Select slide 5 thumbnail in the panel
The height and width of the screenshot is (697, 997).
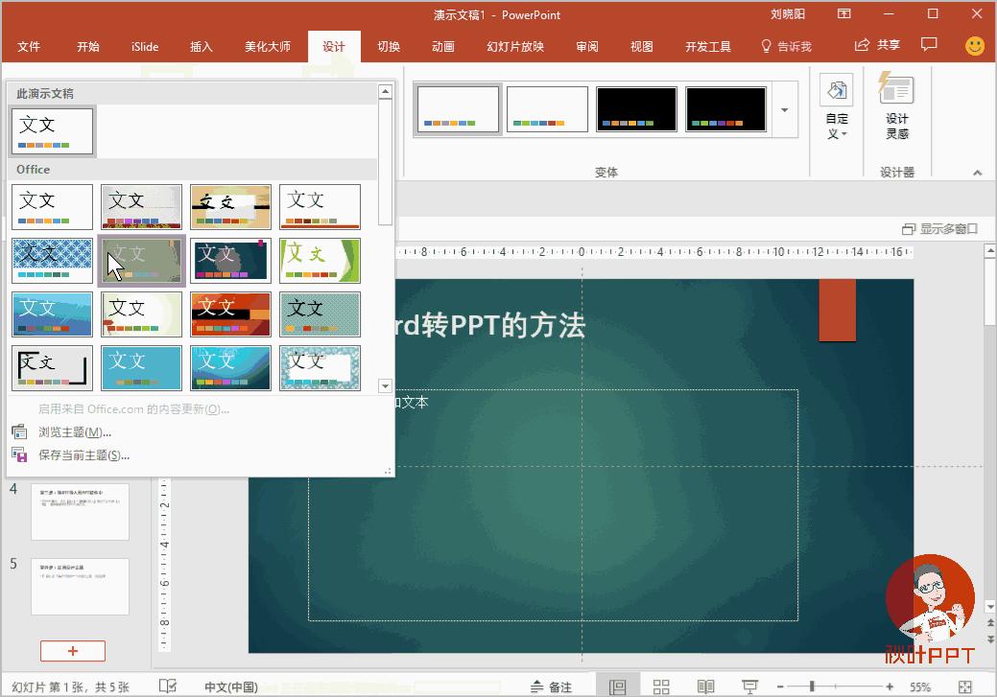point(80,586)
